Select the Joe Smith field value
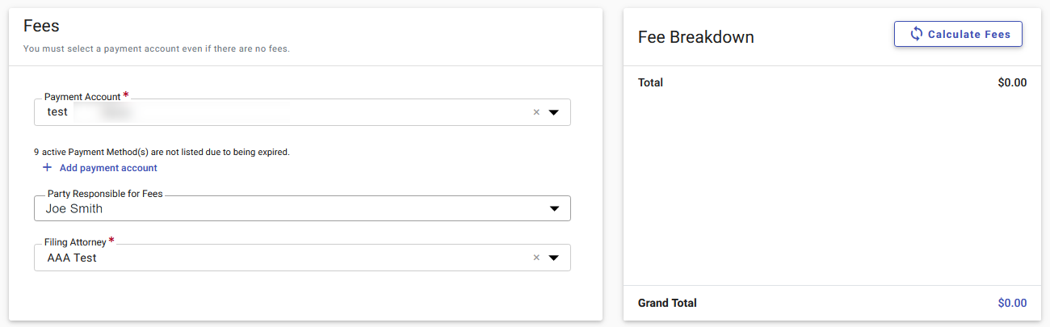 coord(74,208)
